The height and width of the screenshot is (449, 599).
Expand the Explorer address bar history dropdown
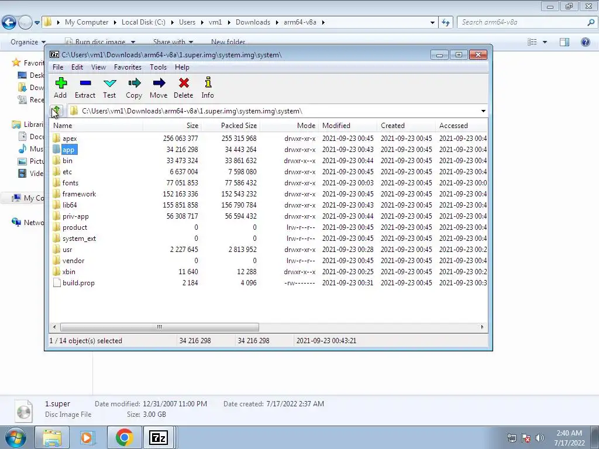click(432, 23)
